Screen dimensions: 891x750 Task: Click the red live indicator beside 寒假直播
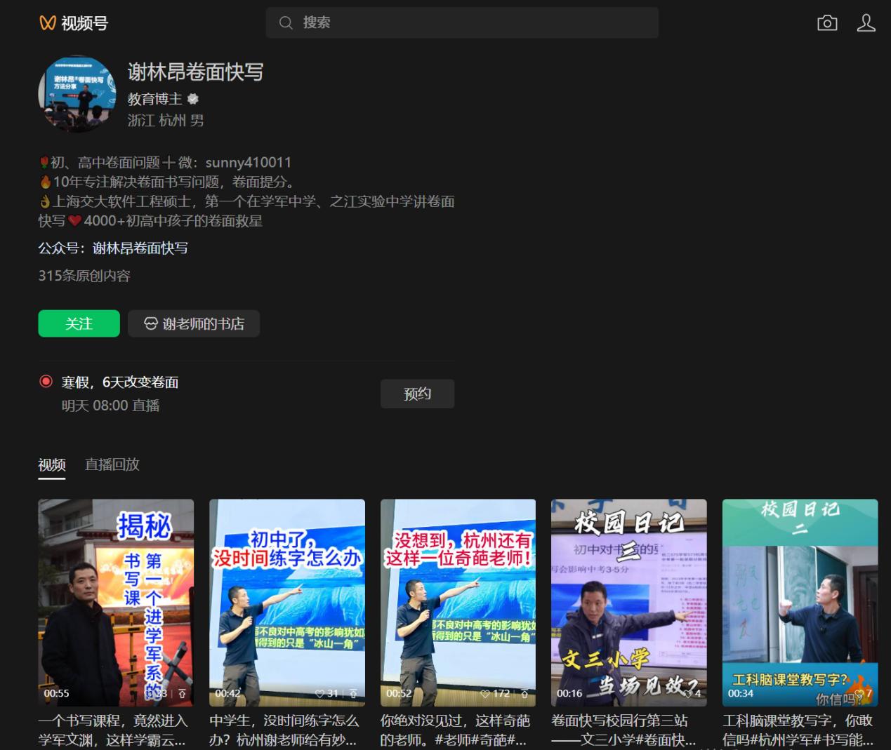click(45, 381)
